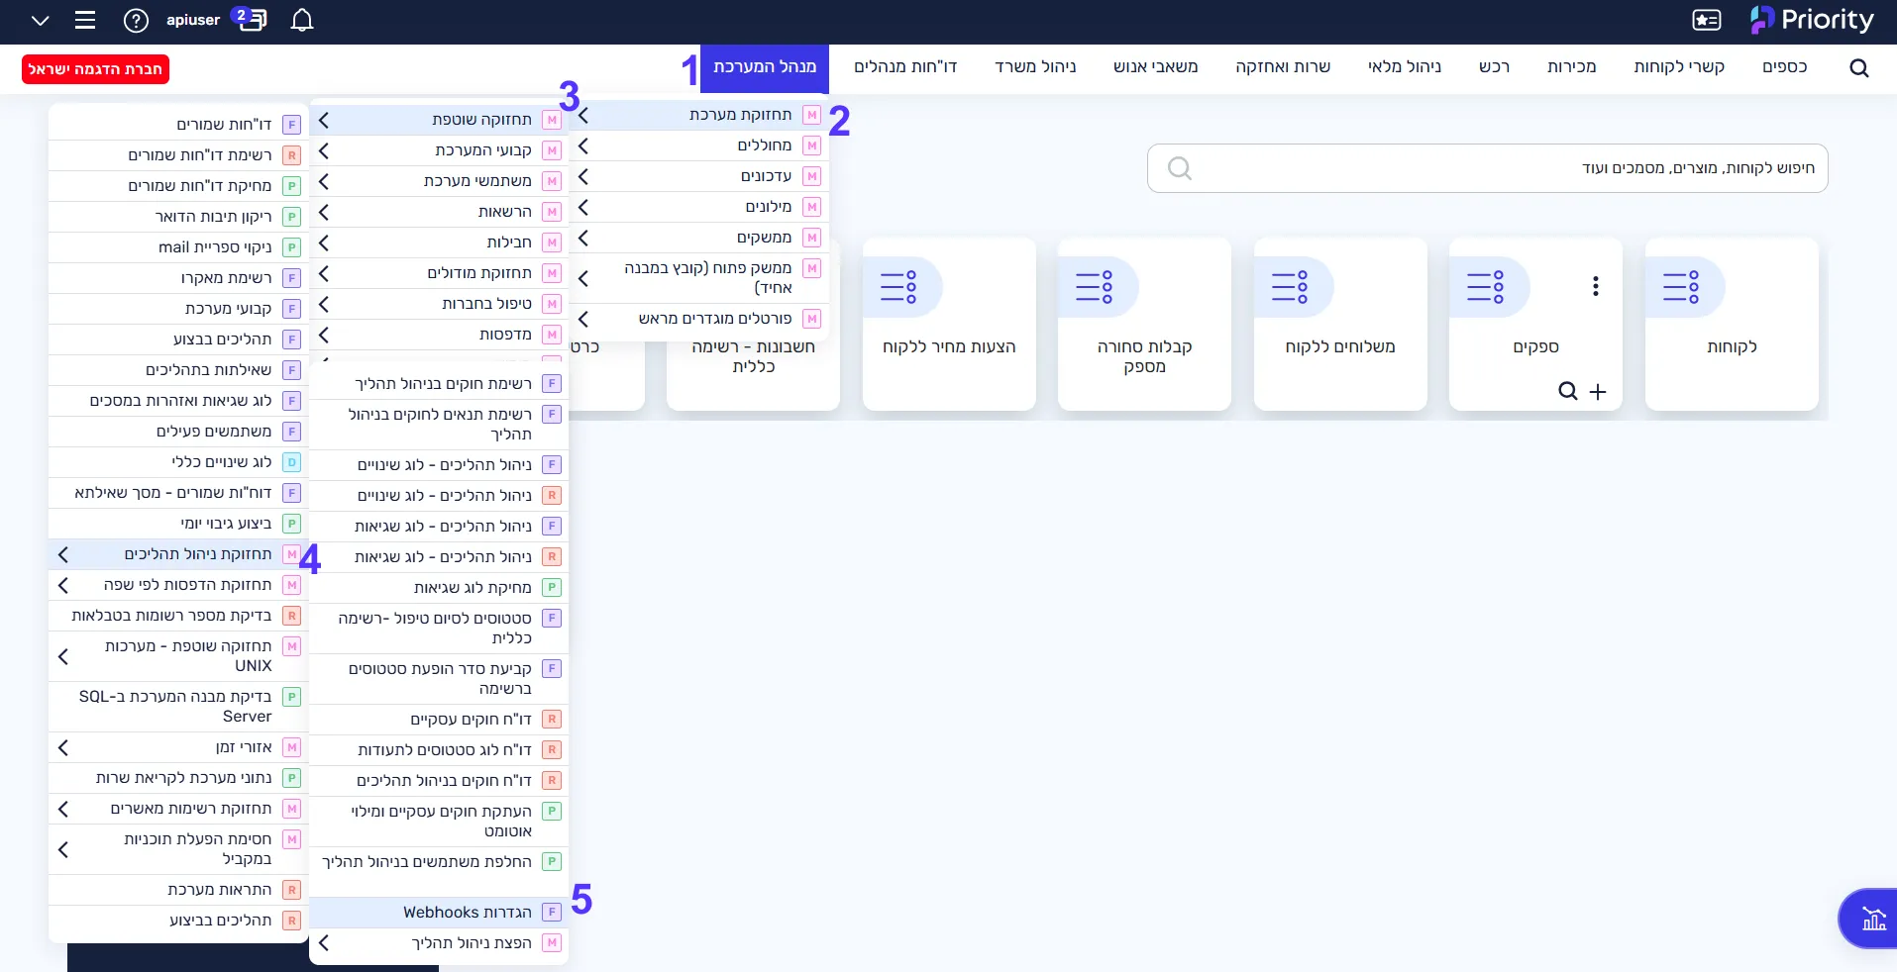This screenshot has width=1897, height=972.
Task: Click the D icon beside לוג שינויים כללי
Action: point(291,462)
